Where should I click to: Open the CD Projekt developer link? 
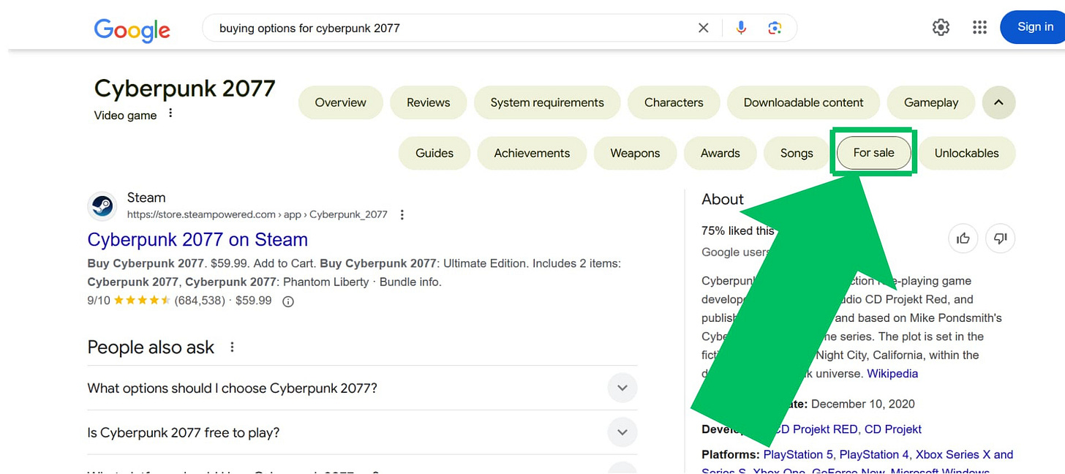tap(893, 429)
